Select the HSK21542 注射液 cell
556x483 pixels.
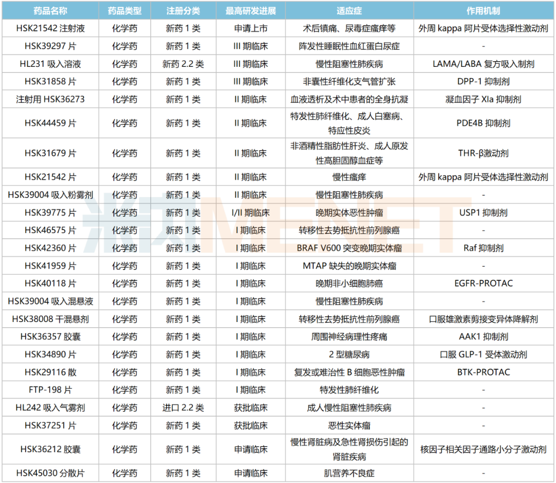pyautogui.click(x=50, y=28)
